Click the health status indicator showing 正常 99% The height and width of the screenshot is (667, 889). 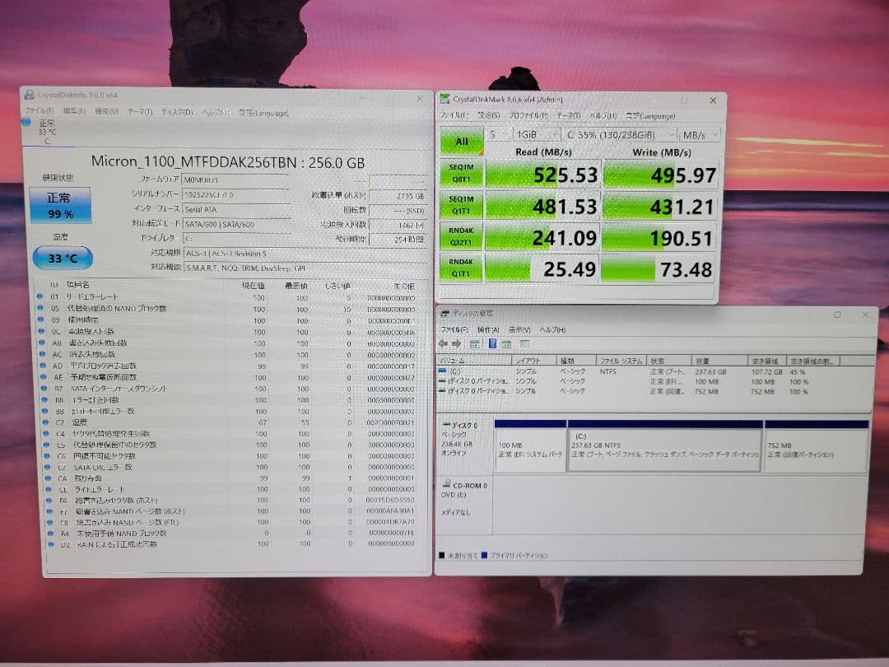58,205
